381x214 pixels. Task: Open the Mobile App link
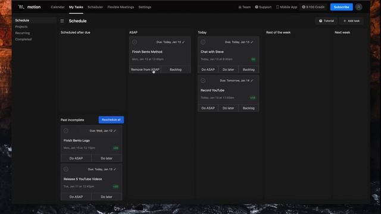coord(286,7)
